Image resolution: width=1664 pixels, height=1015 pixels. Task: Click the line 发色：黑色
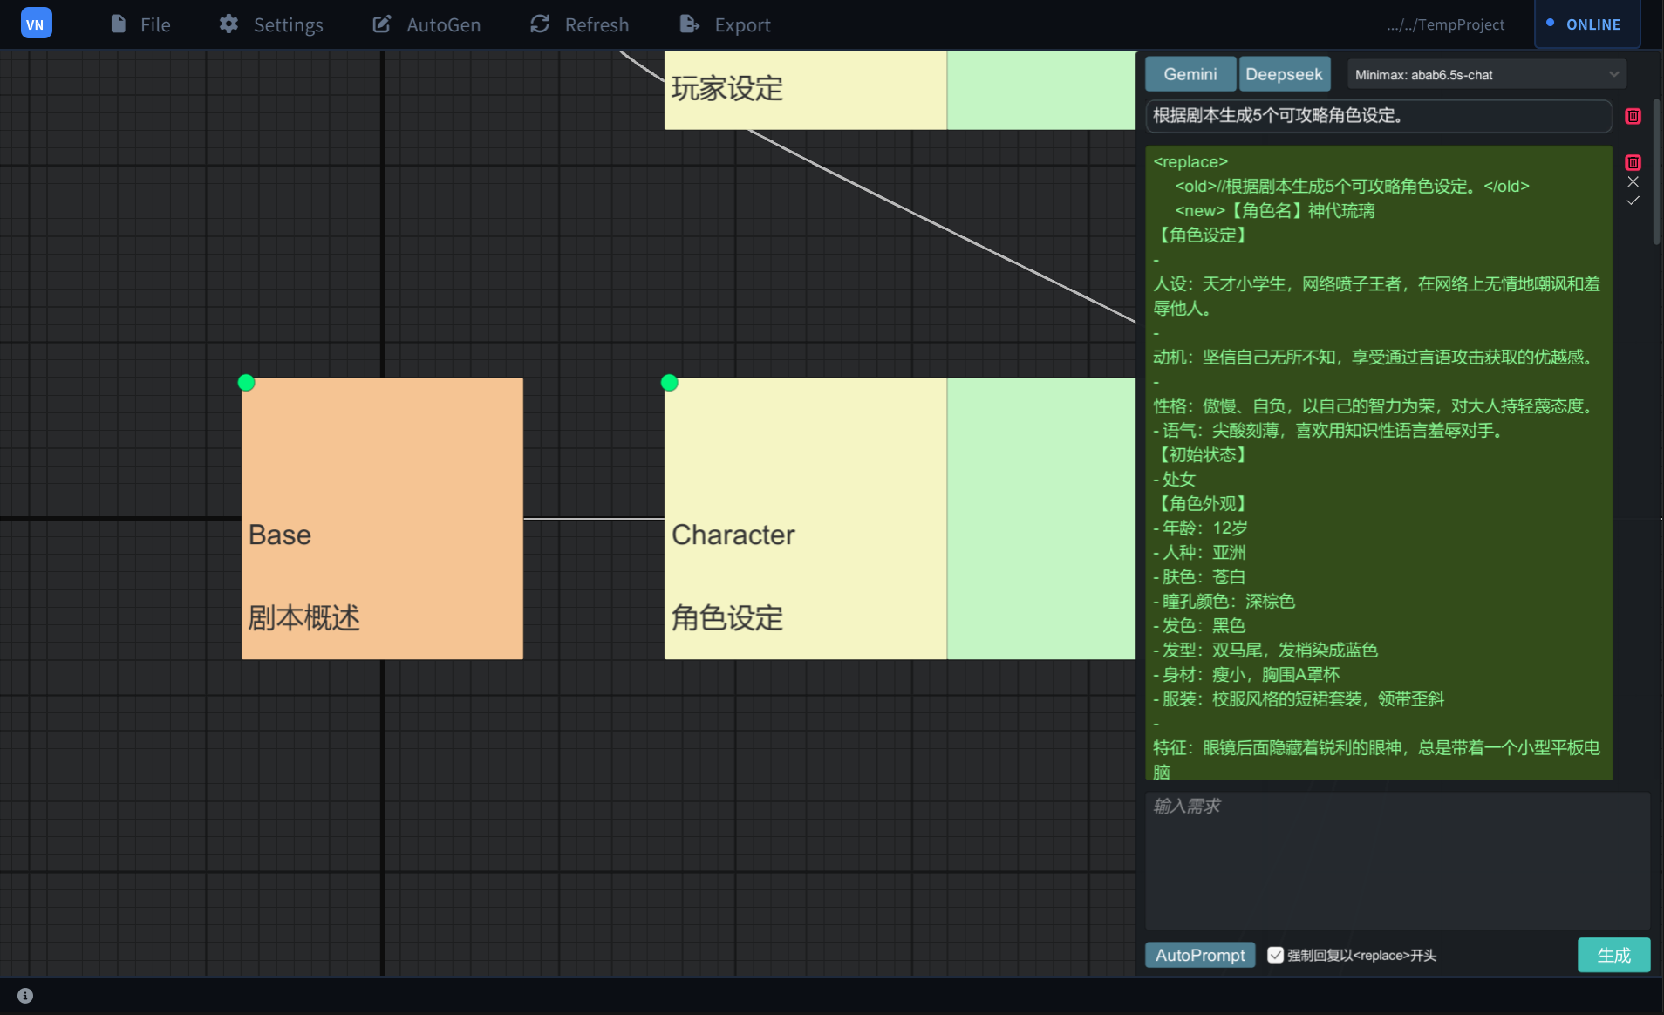coord(1199,625)
